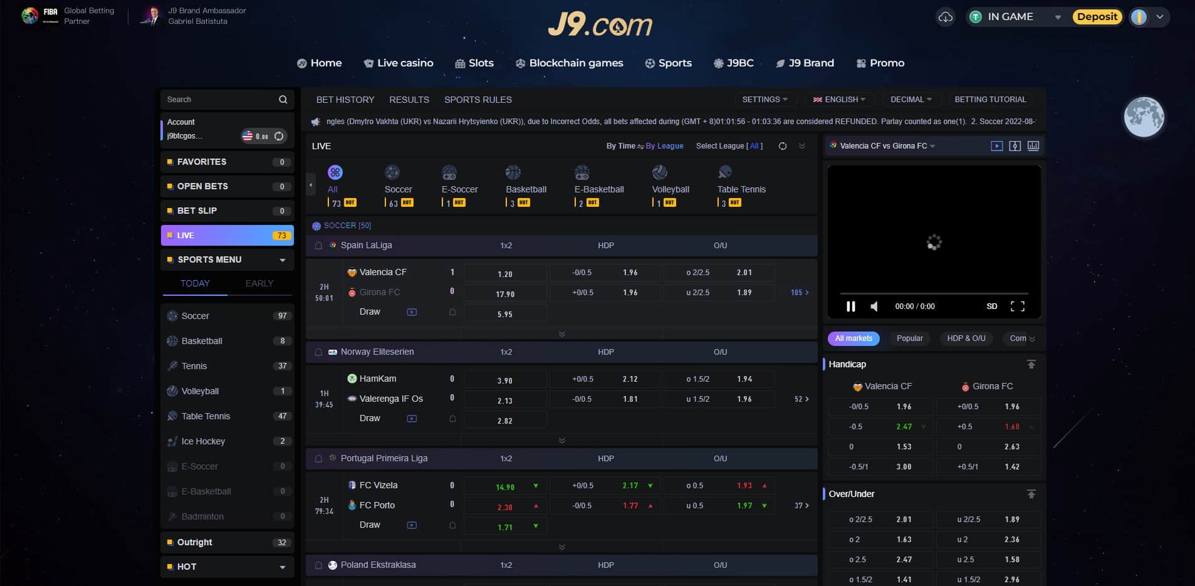Expand the HOT section
The image size is (1195, 586).
click(227, 567)
